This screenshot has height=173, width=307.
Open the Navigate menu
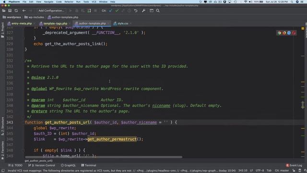[48, 2]
